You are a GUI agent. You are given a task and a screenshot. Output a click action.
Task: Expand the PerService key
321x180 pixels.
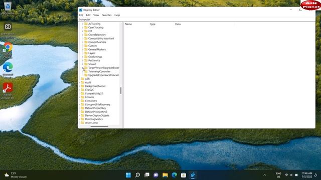tap(83, 60)
